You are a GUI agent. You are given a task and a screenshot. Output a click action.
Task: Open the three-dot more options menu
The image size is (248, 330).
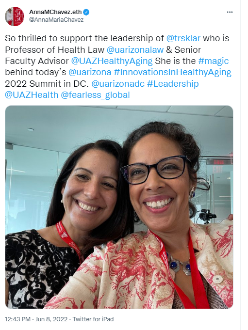(230, 12)
